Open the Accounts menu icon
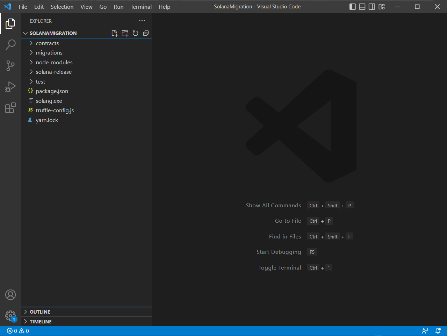Screen dimensions: 447x336 pyautogui.click(x=10, y=295)
